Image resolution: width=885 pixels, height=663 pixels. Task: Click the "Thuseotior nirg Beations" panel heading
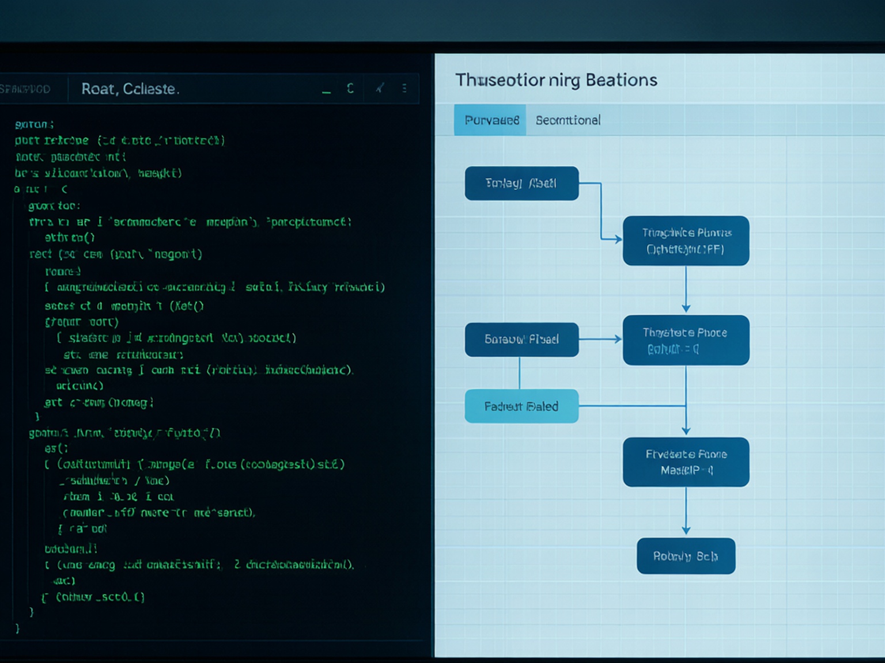pos(556,80)
